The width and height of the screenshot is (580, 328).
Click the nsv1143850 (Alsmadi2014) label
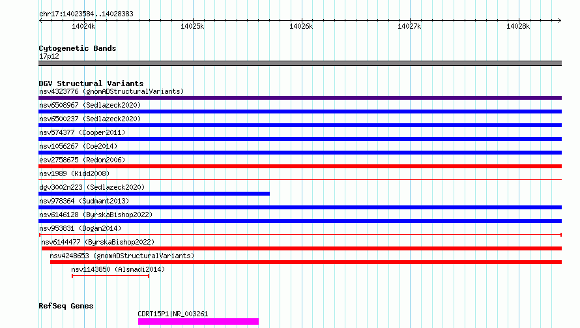click(118, 269)
